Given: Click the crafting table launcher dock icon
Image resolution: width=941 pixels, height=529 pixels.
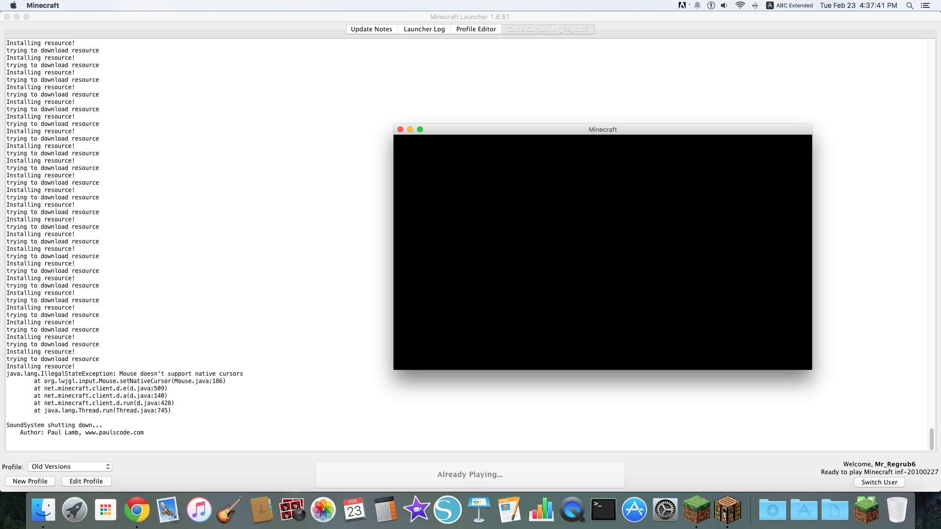Looking at the screenshot, I should pyautogui.click(x=727, y=509).
